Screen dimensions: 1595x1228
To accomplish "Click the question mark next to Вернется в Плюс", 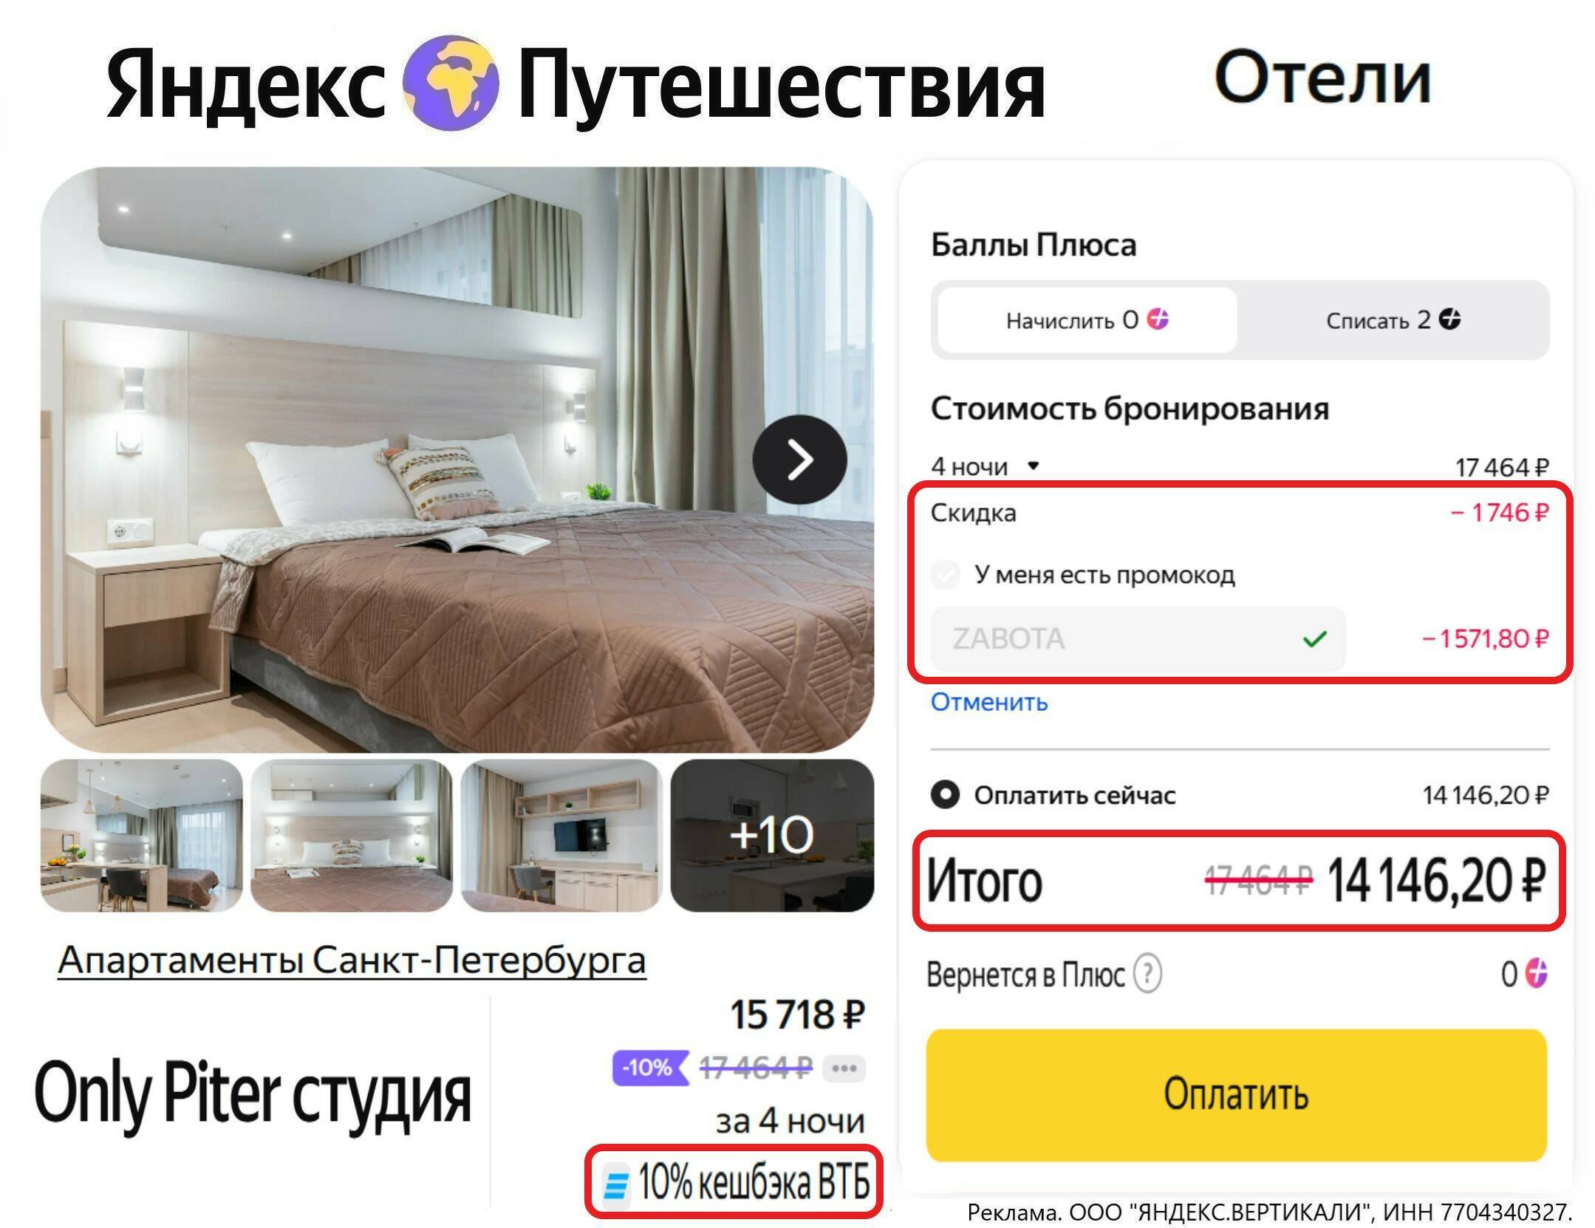I will click(x=1147, y=975).
